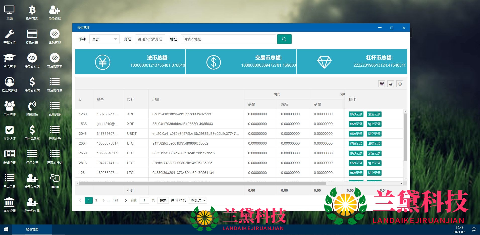Screen dimensions: 480x235
Task: Open the Robot desktop icon
Action: (55, 181)
